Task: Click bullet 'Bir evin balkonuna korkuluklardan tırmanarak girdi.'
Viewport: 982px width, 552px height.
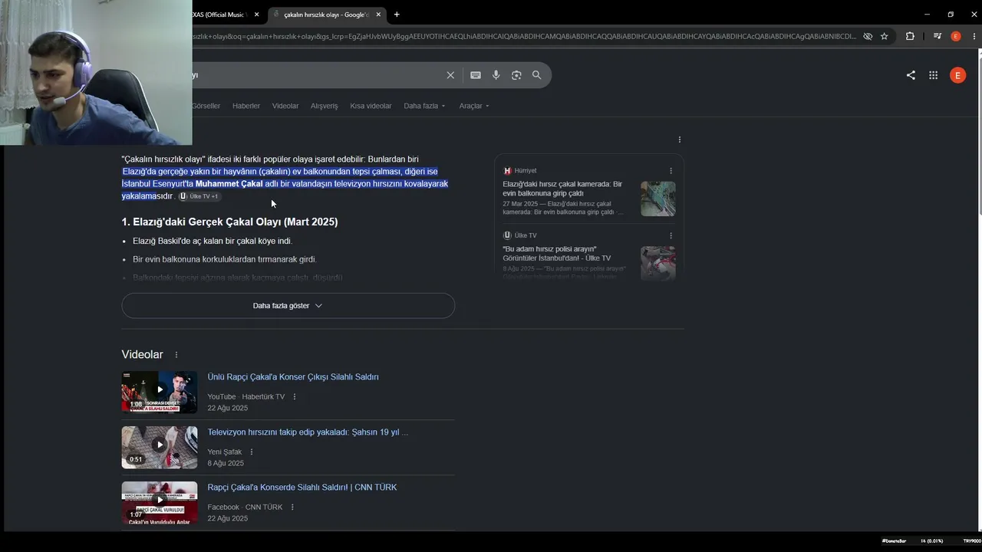Action: 225,260
